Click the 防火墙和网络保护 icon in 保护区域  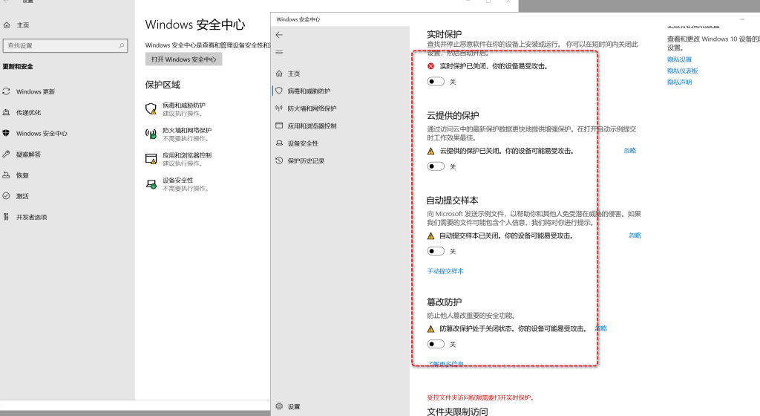point(151,134)
